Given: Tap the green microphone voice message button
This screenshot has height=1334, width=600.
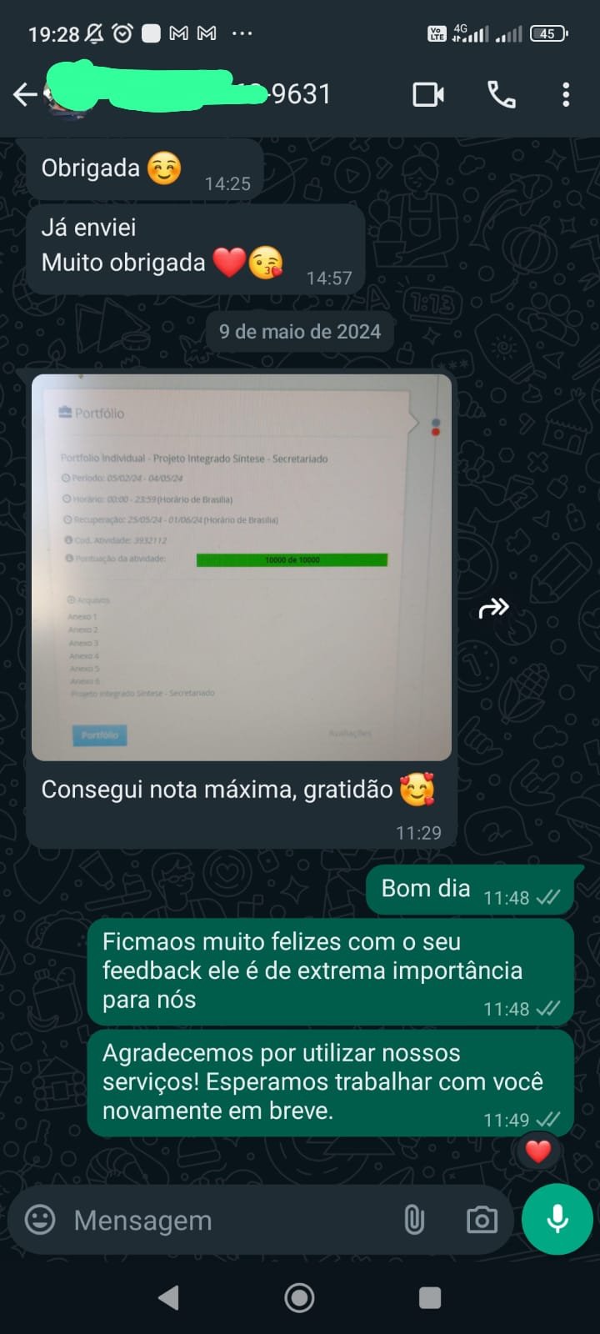Looking at the screenshot, I should click(x=557, y=1219).
